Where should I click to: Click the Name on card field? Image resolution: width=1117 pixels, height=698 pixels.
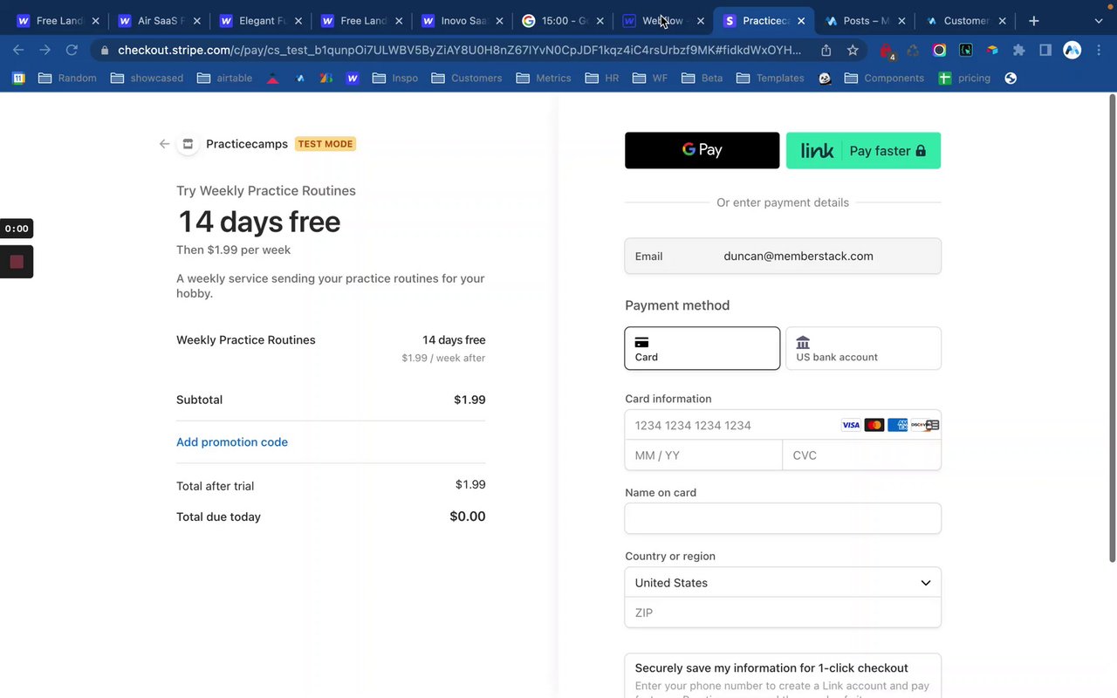[x=783, y=518]
